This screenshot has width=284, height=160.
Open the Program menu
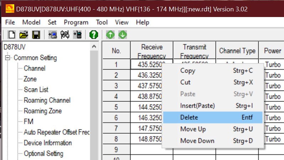pyautogui.click(x=76, y=22)
